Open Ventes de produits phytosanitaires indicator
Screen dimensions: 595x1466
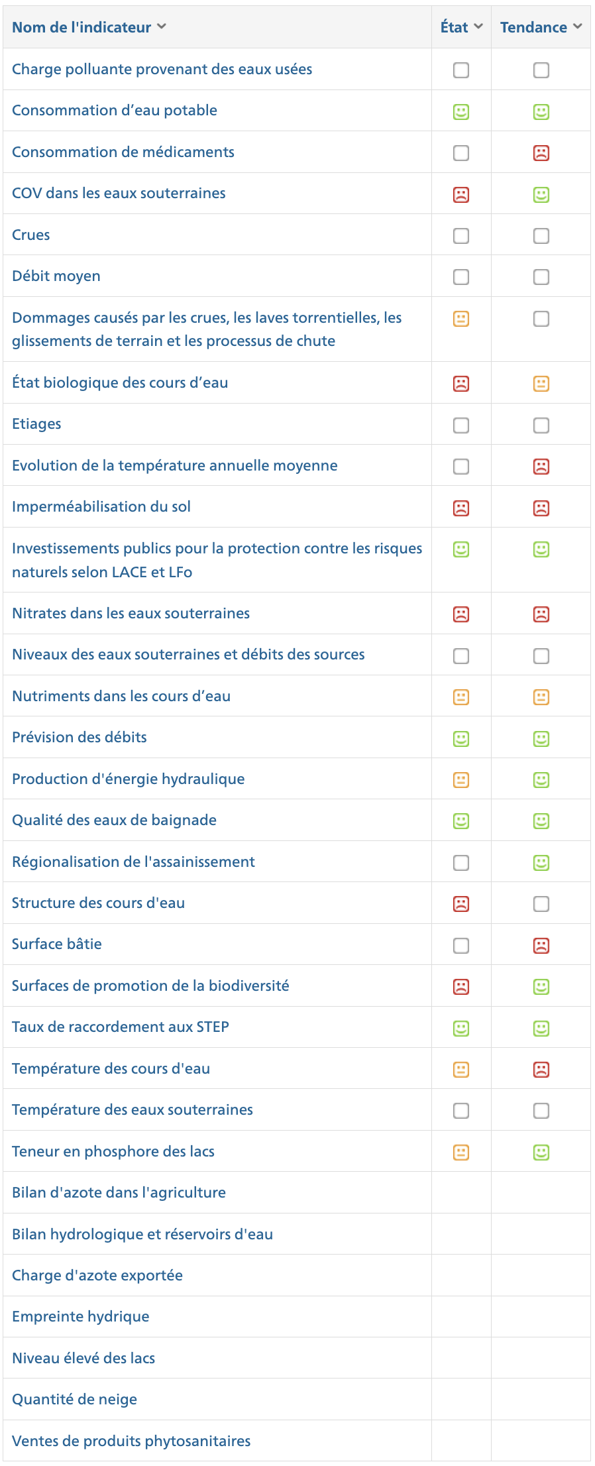131,1441
